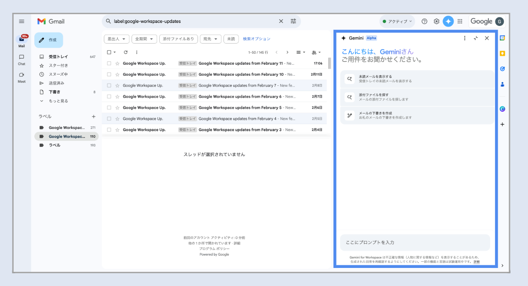This screenshot has height=286, width=528.
Task: Expand もっと見る in the left sidebar
Action: 58,101
